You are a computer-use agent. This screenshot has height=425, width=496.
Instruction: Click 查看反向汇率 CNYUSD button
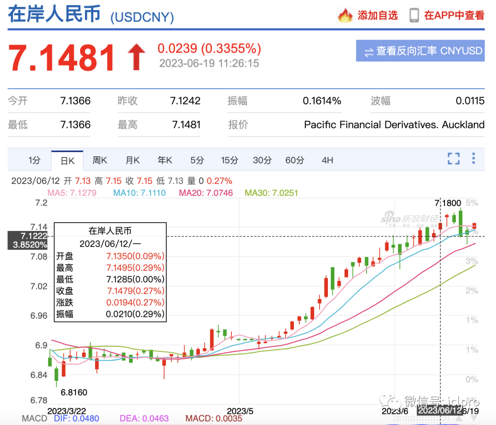coord(420,51)
